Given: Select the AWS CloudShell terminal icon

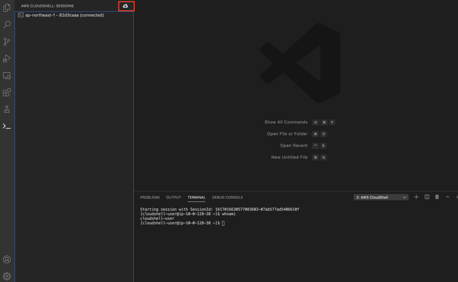Looking at the screenshot, I should pos(6,126).
